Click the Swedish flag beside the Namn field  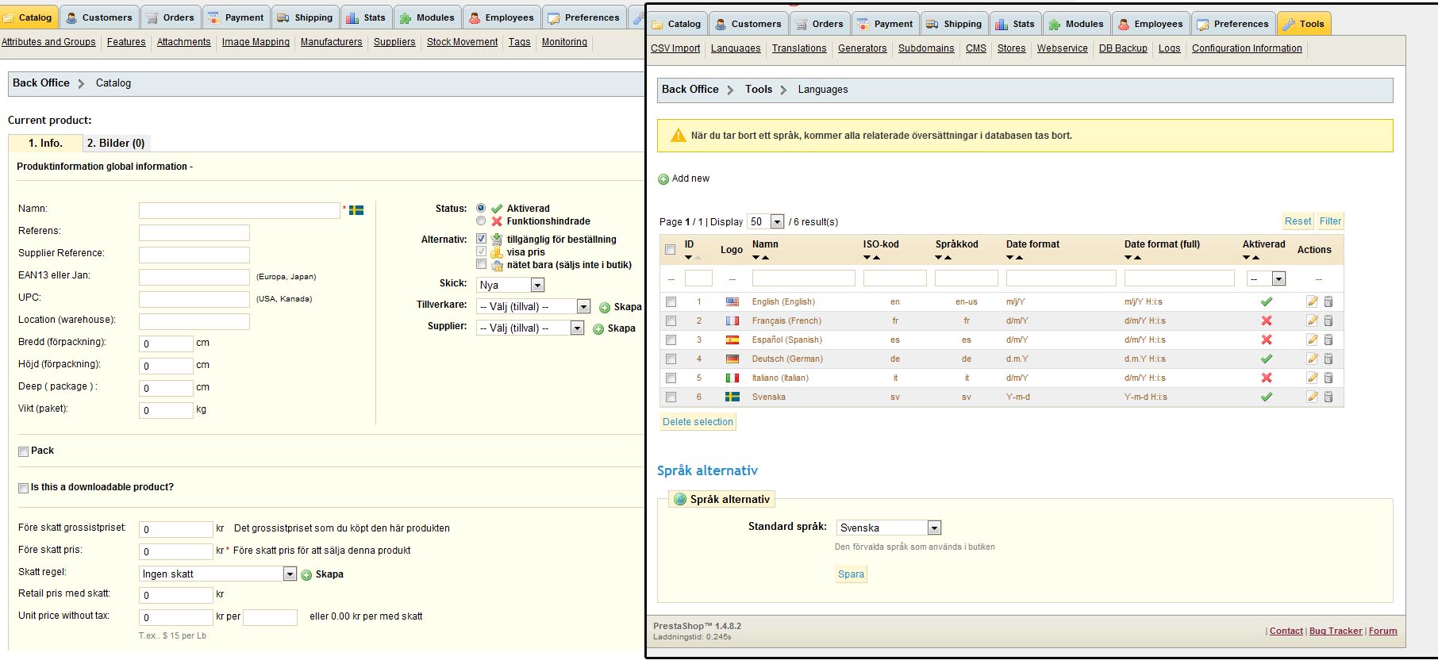[x=356, y=210]
